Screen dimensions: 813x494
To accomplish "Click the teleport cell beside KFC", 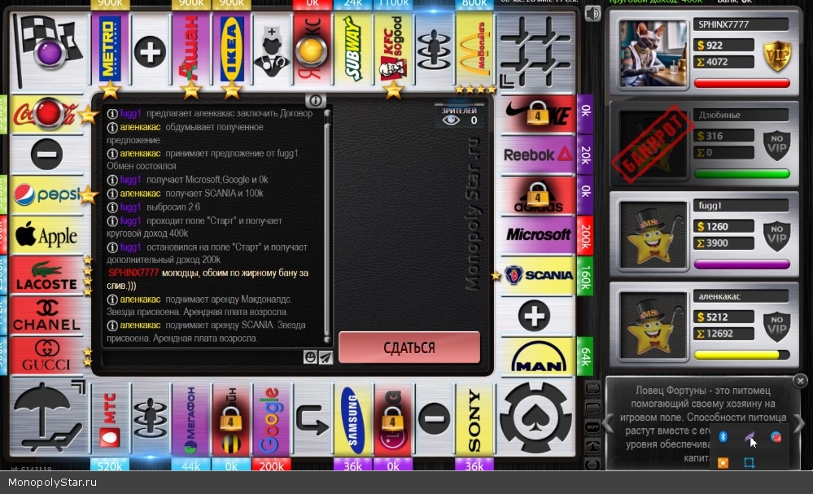I will [434, 50].
